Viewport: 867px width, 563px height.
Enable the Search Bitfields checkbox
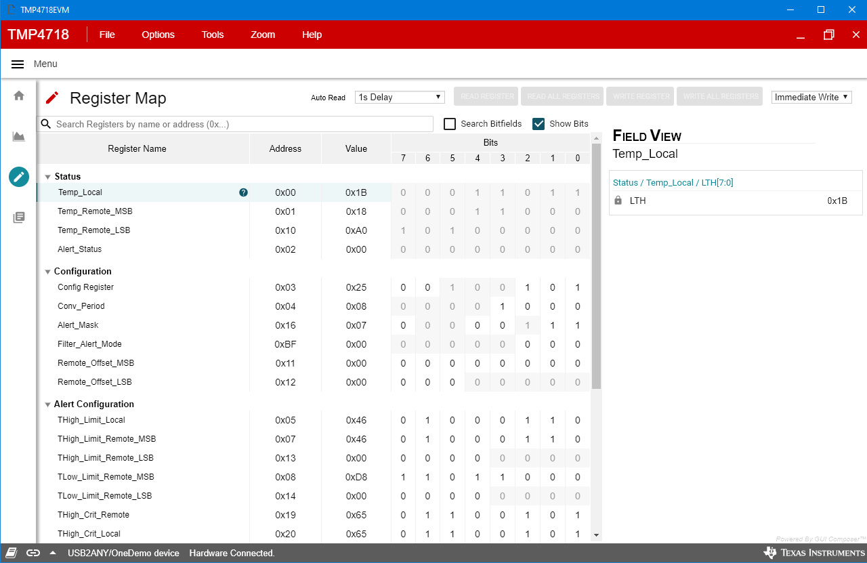click(x=450, y=124)
